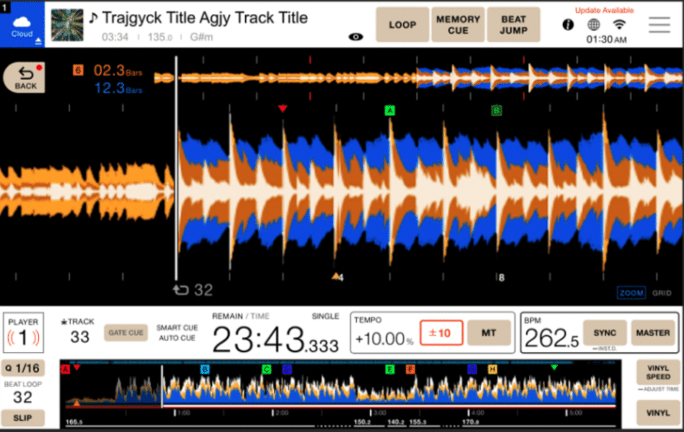
Task: Change the ±10 tempo range
Action: click(x=441, y=333)
